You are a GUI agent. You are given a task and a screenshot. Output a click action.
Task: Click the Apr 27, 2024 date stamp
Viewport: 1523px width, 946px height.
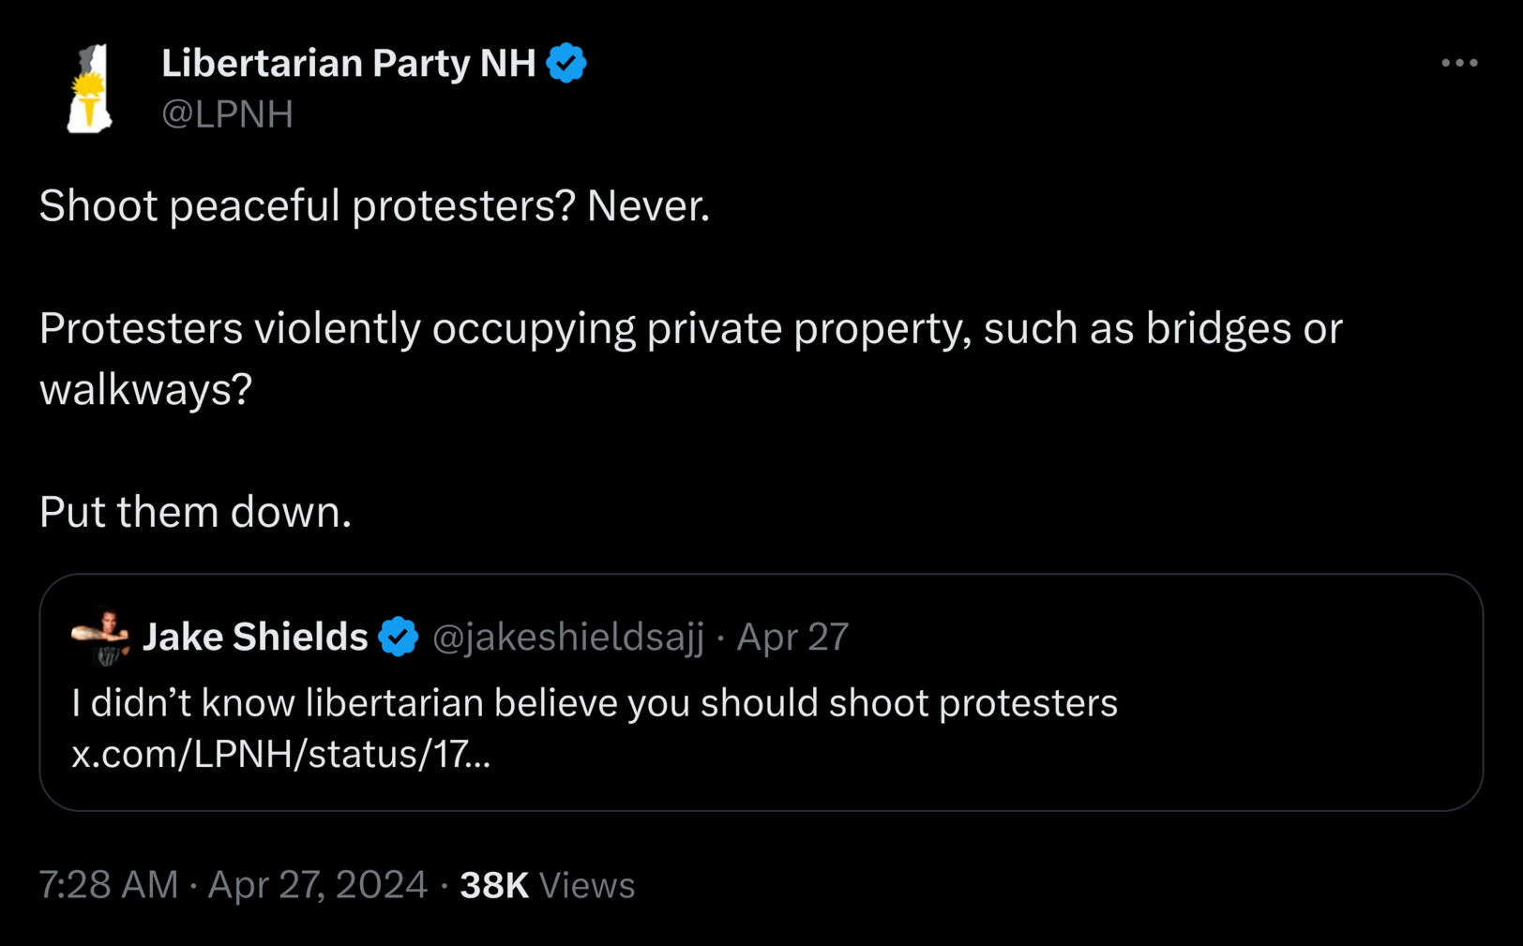tap(317, 885)
